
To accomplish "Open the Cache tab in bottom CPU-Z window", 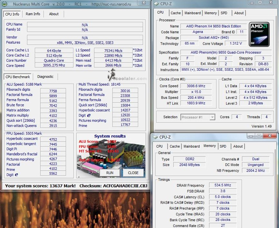I will [x=175, y=146].
